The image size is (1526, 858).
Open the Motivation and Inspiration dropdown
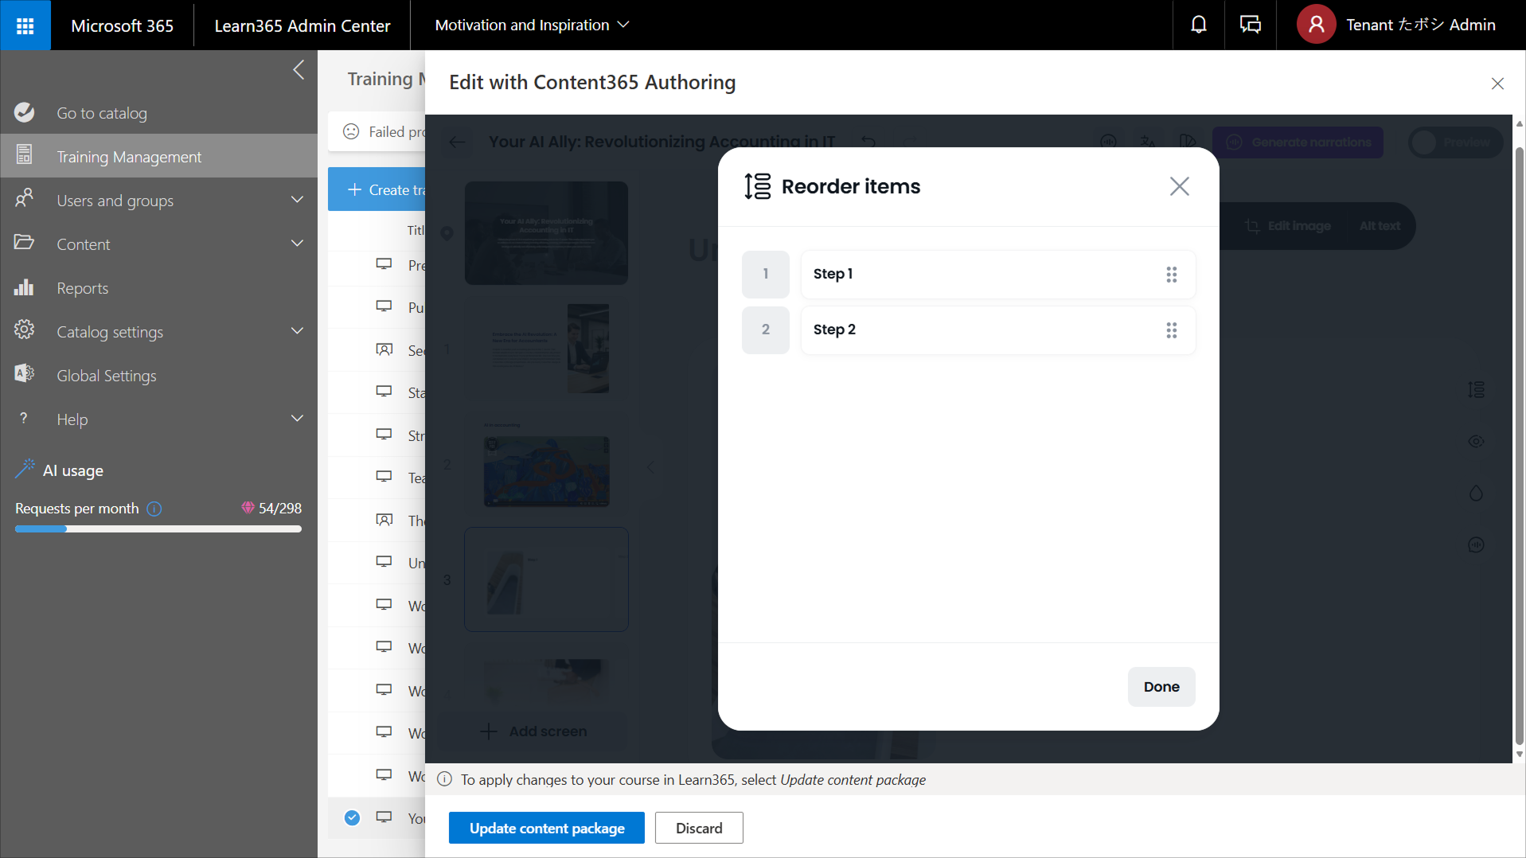(532, 25)
